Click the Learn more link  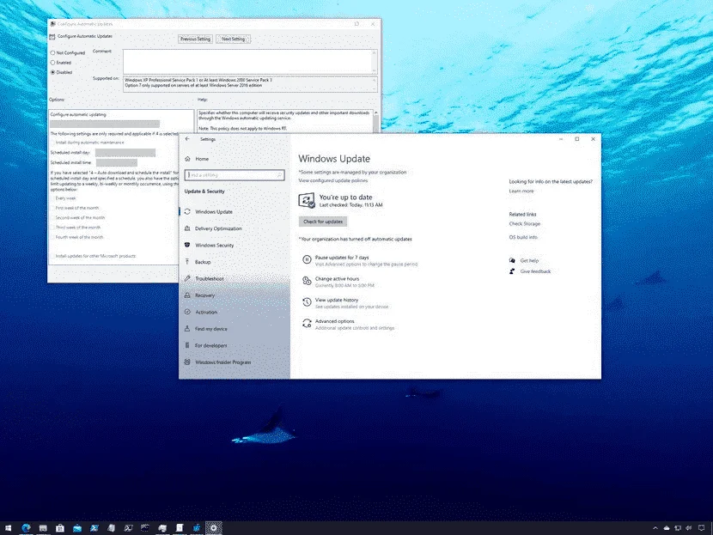521,191
